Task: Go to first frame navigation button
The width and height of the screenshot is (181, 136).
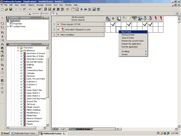Action: (x=54, y=129)
